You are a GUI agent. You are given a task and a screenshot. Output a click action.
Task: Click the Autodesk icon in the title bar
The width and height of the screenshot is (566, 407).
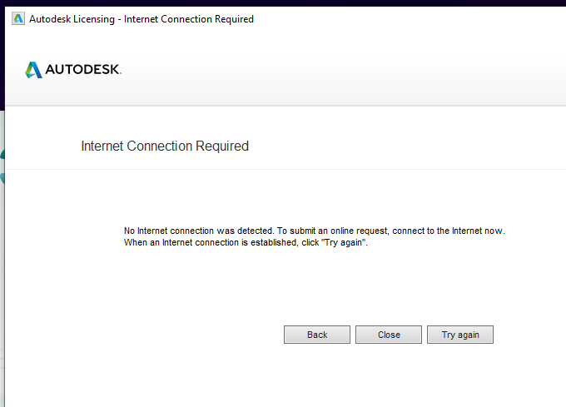(x=18, y=18)
